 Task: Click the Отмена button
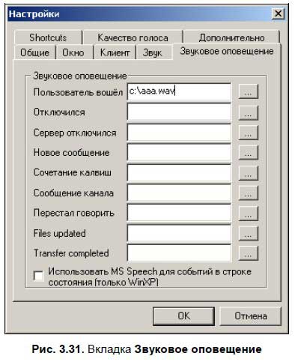tap(250, 316)
